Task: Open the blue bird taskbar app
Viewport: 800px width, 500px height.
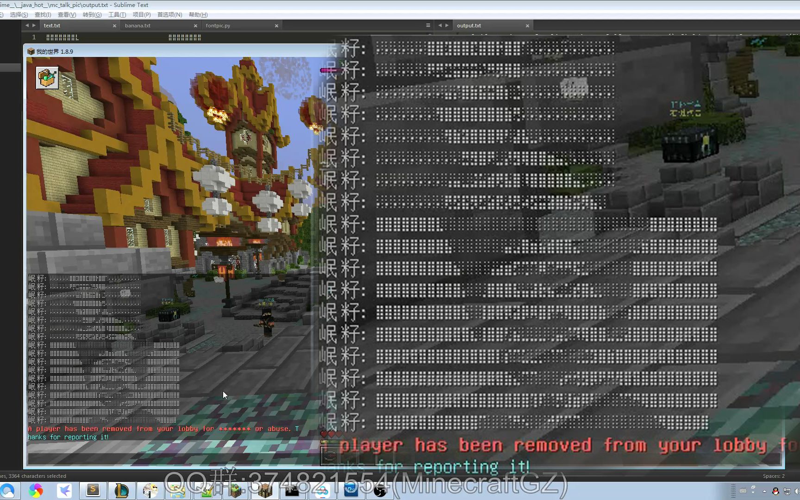Action: 64,491
